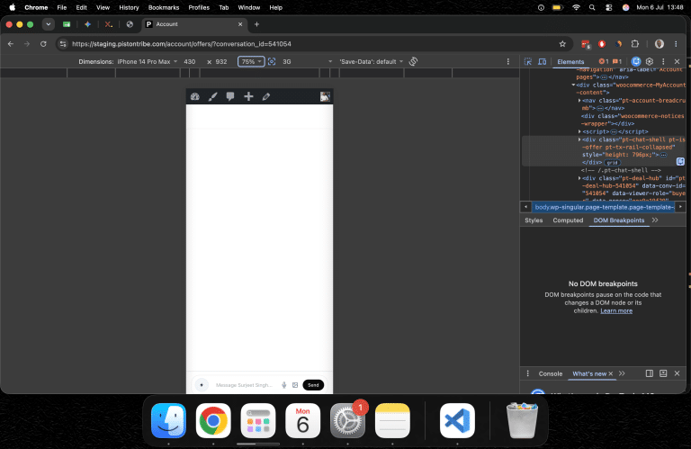
Task: Close the What's new tab with its x
Action: click(x=611, y=373)
